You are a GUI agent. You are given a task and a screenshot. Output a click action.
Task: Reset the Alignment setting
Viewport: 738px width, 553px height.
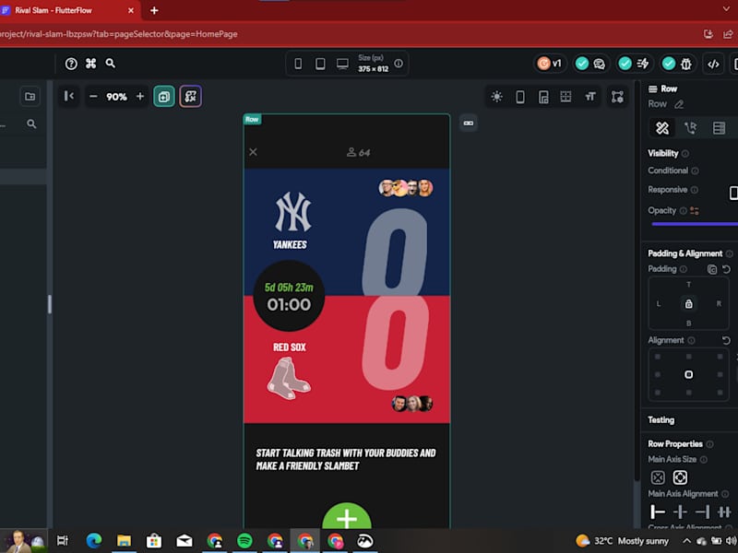[x=726, y=340]
